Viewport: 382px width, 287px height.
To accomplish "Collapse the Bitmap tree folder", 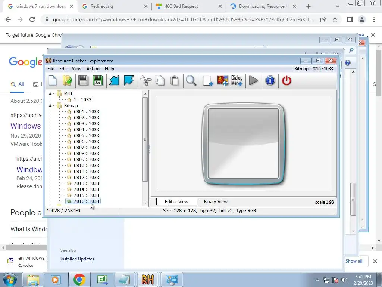I will coord(50,106).
